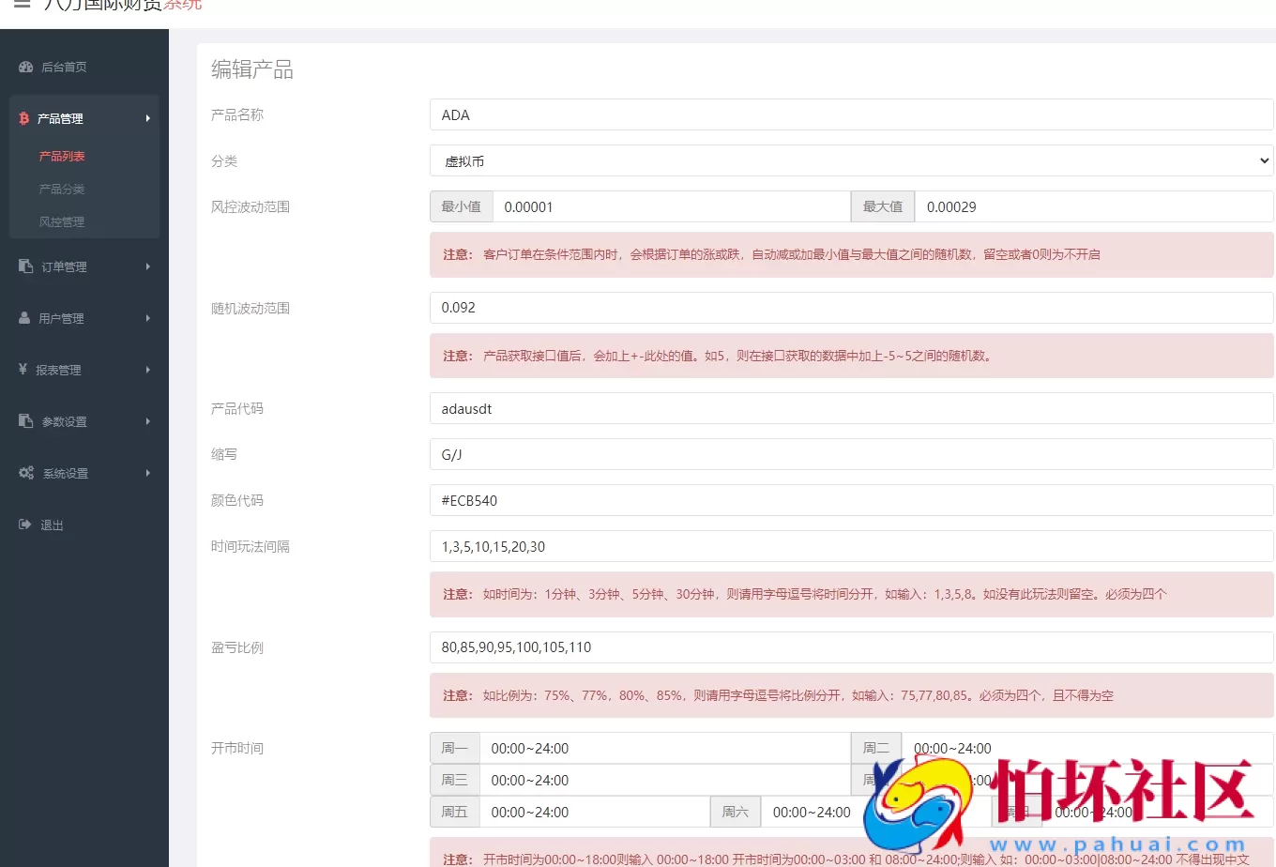The image size is (1276, 867).
Task: Open the 分类 dropdown showing 虚拟币
Action: click(x=849, y=160)
